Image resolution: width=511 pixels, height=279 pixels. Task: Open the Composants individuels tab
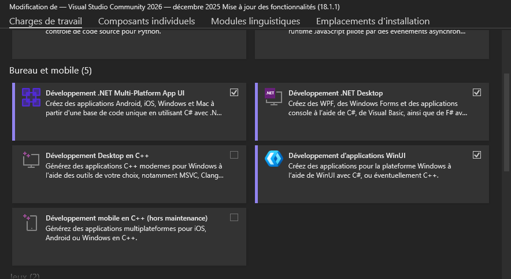coord(147,21)
